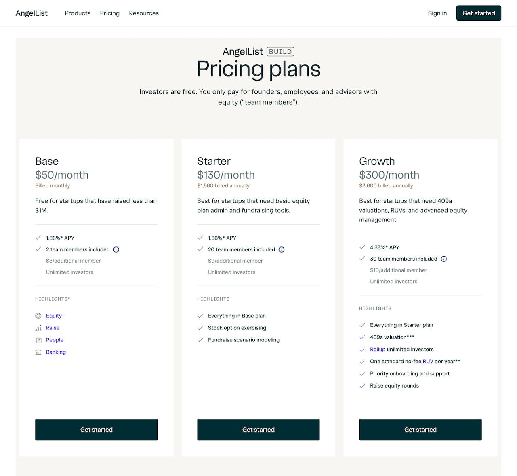Choose Get started under the Growth plan
Image resolution: width=517 pixels, height=476 pixels.
click(420, 430)
